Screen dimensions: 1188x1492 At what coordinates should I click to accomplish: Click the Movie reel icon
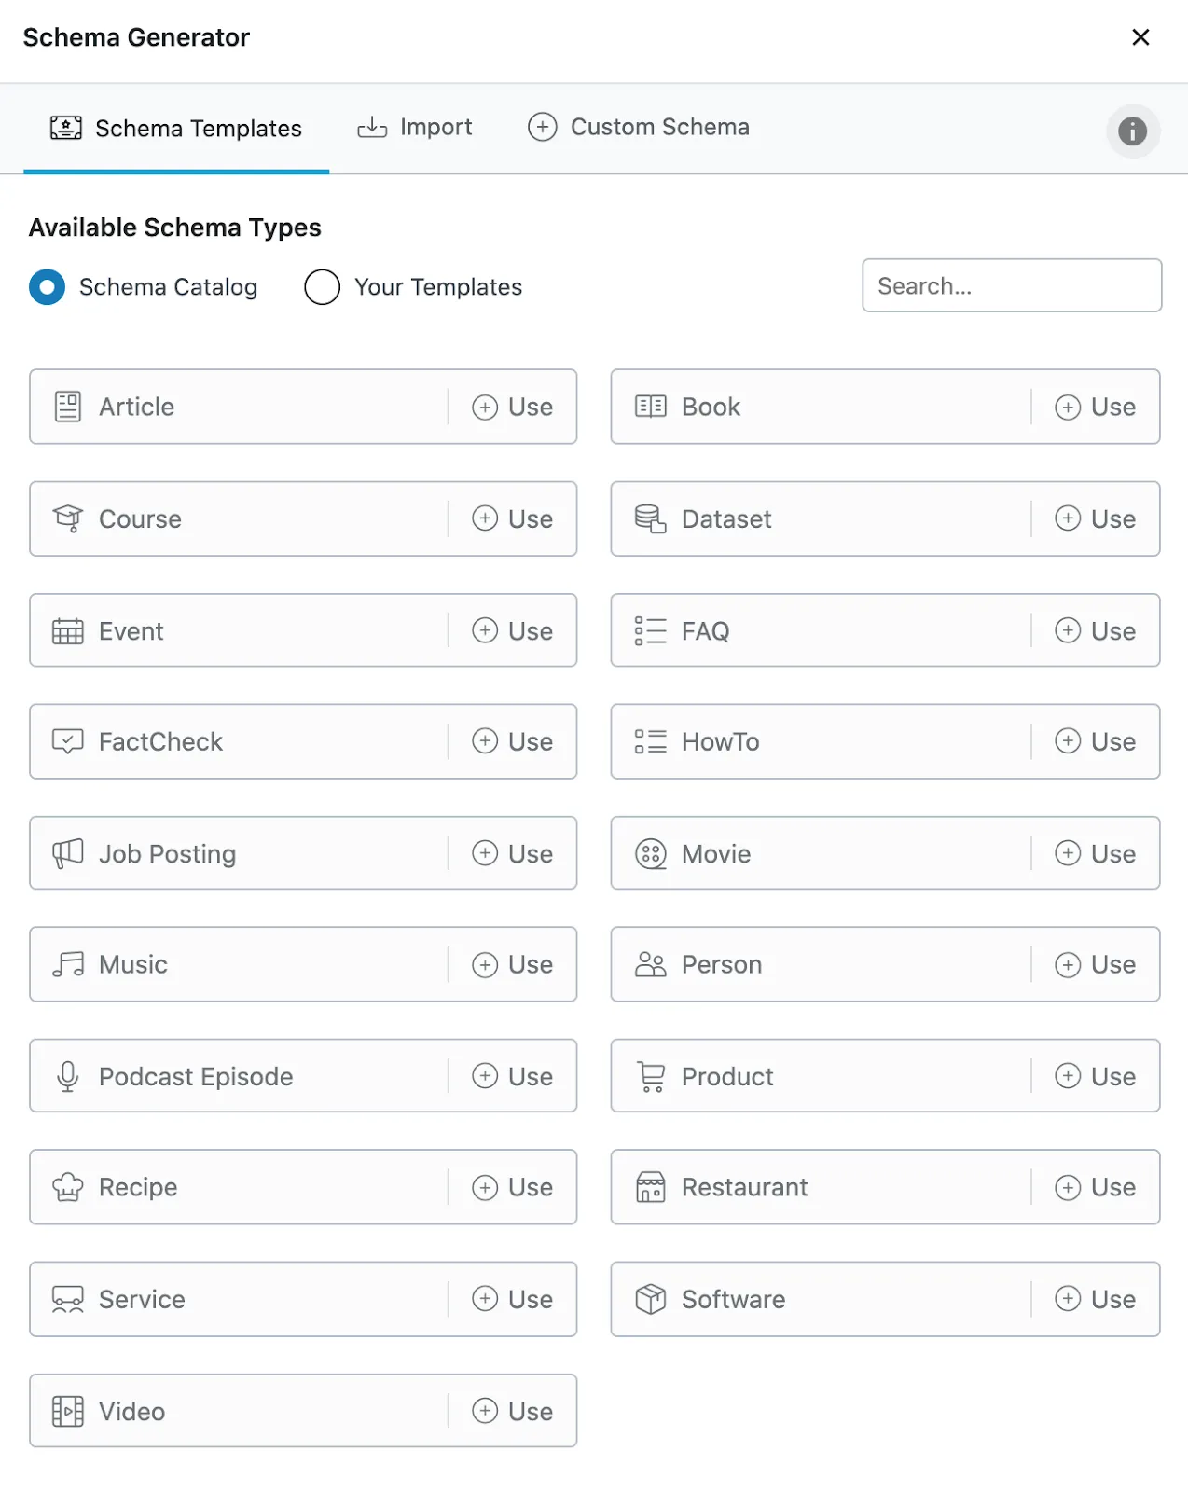(651, 853)
